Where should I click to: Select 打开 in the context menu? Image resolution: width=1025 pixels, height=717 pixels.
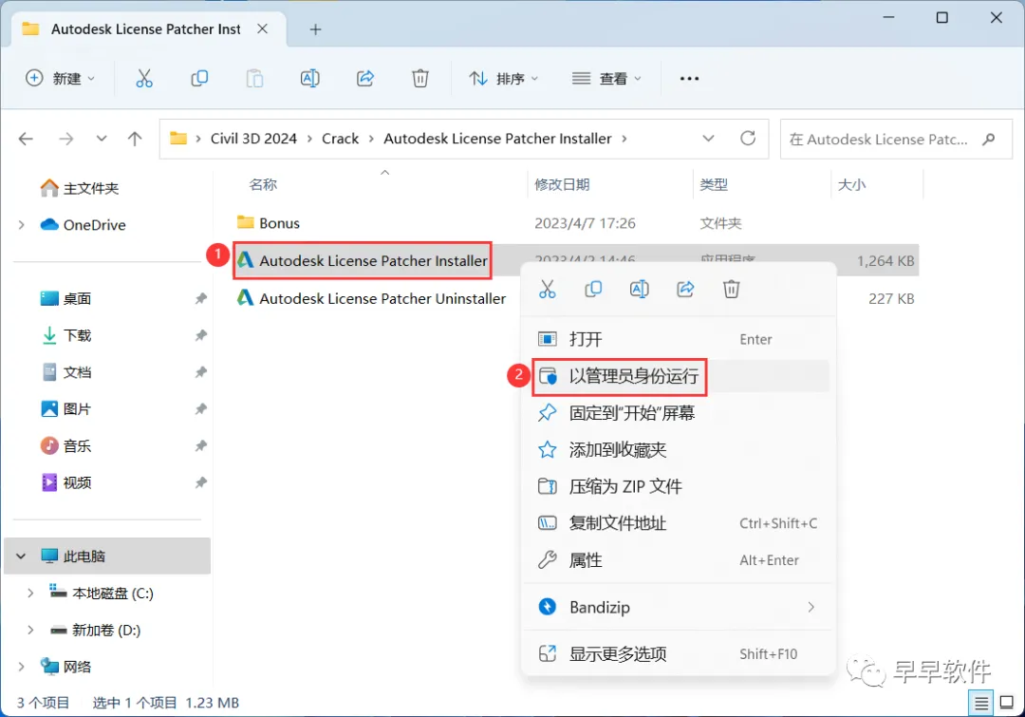pyautogui.click(x=678, y=340)
